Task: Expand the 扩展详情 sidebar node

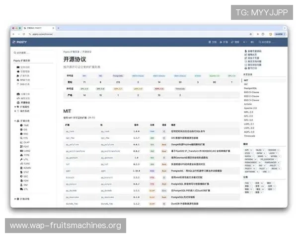Action: (15, 199)
